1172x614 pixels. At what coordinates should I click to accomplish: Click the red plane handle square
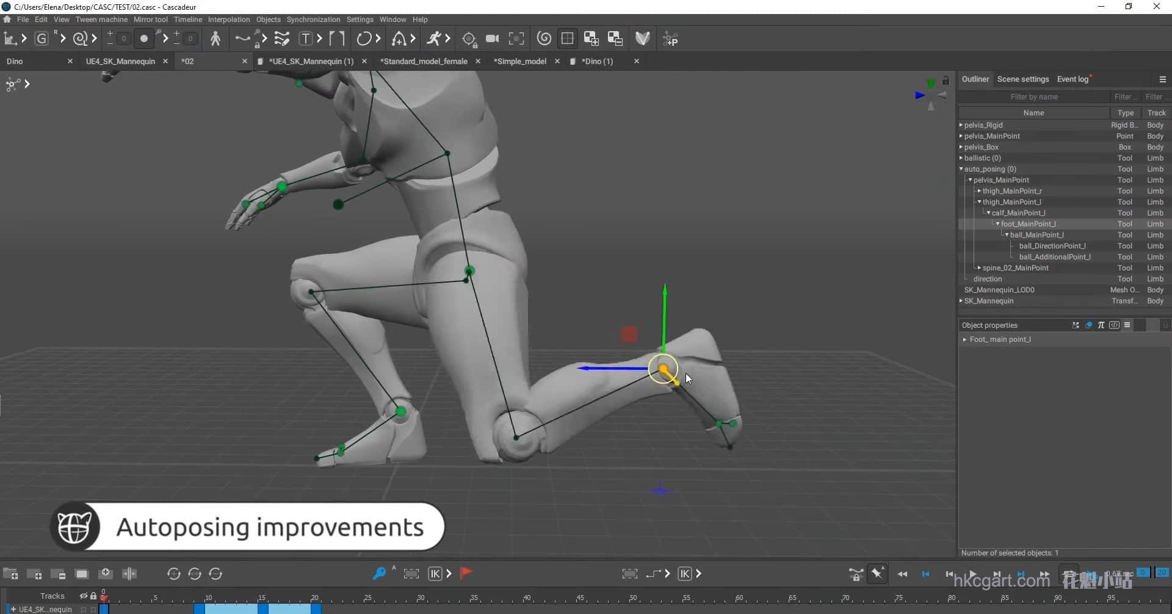629,334
